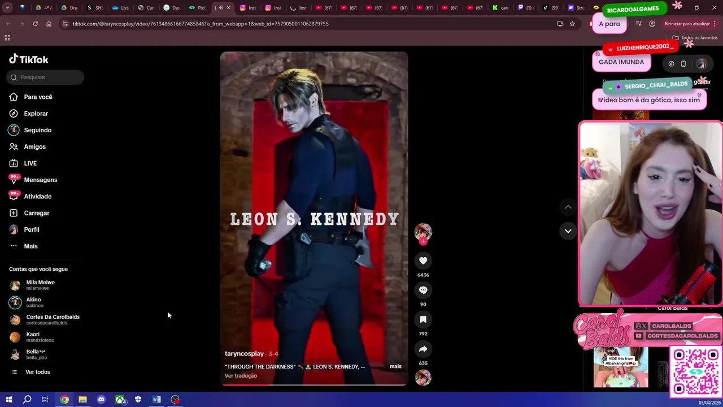Click the Pesquisar search field

point(45,77)
